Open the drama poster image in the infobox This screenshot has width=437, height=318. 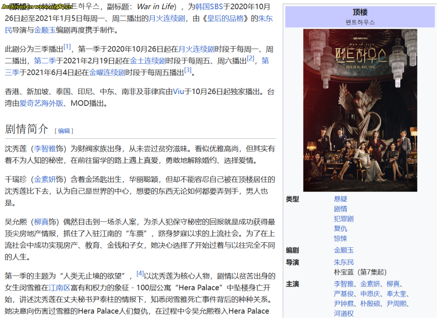360,110
